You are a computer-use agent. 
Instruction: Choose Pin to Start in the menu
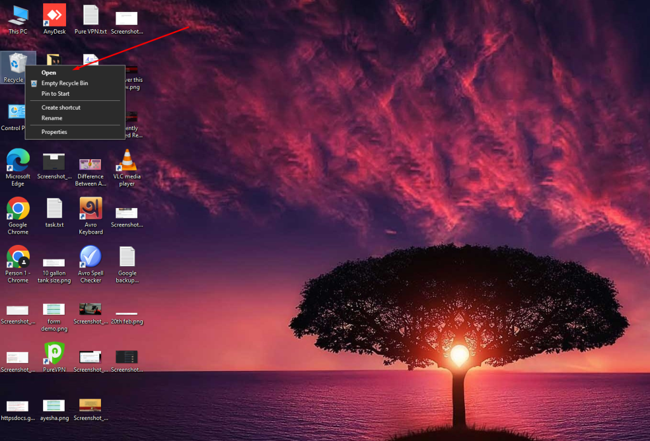[x=57, y=93]
